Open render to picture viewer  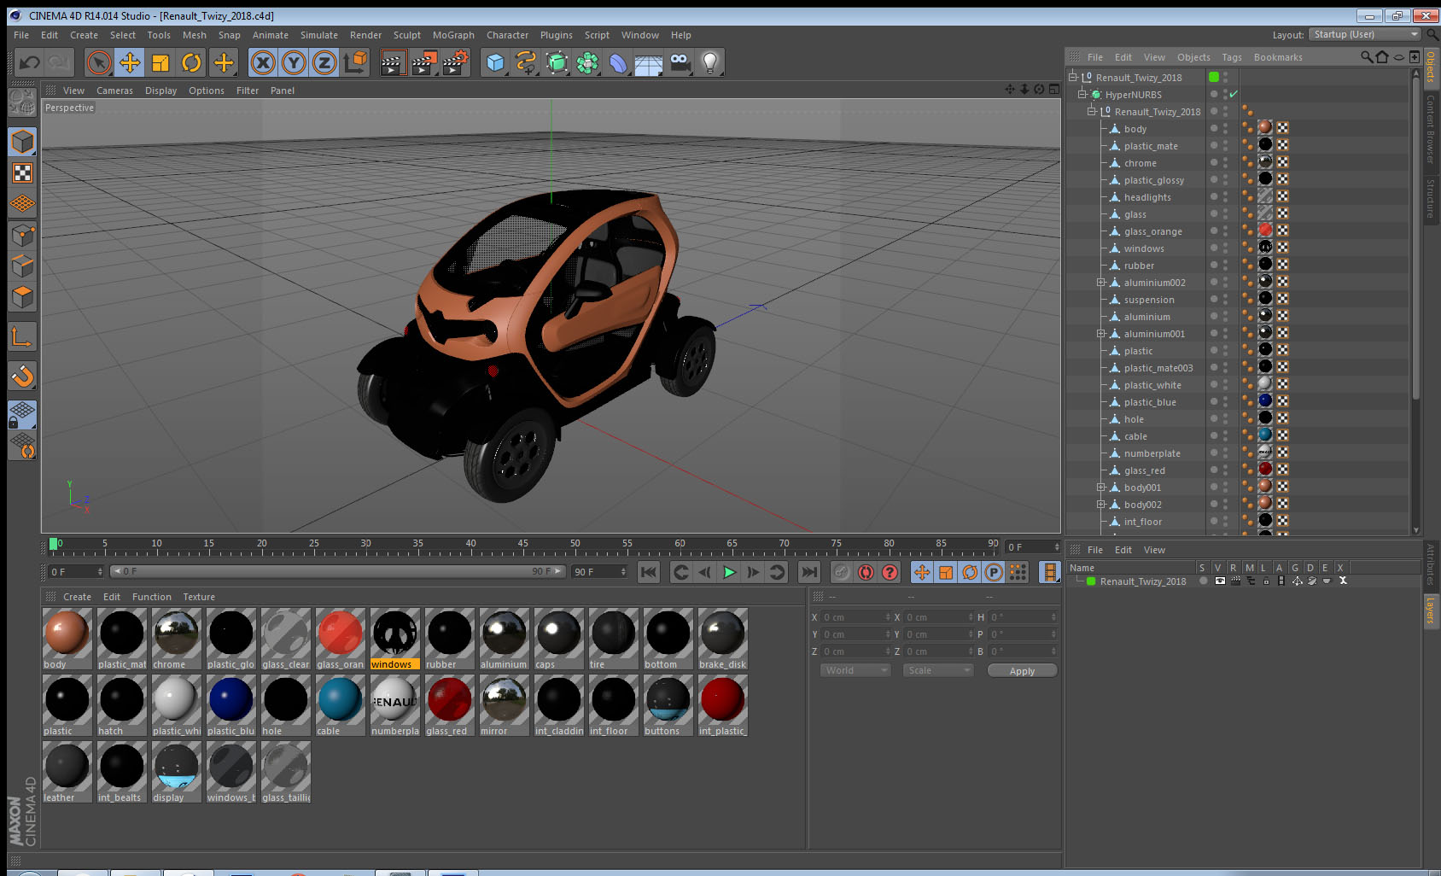tap(424, 62)
